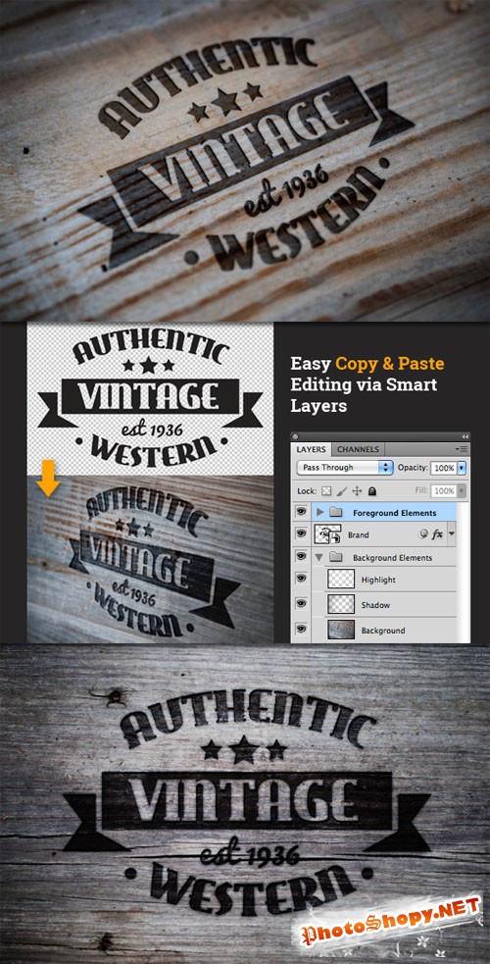Select the 'Brand' layer name
Viewport: 490px width, 964px height.
pyautogui.click(x=359, y=534)
